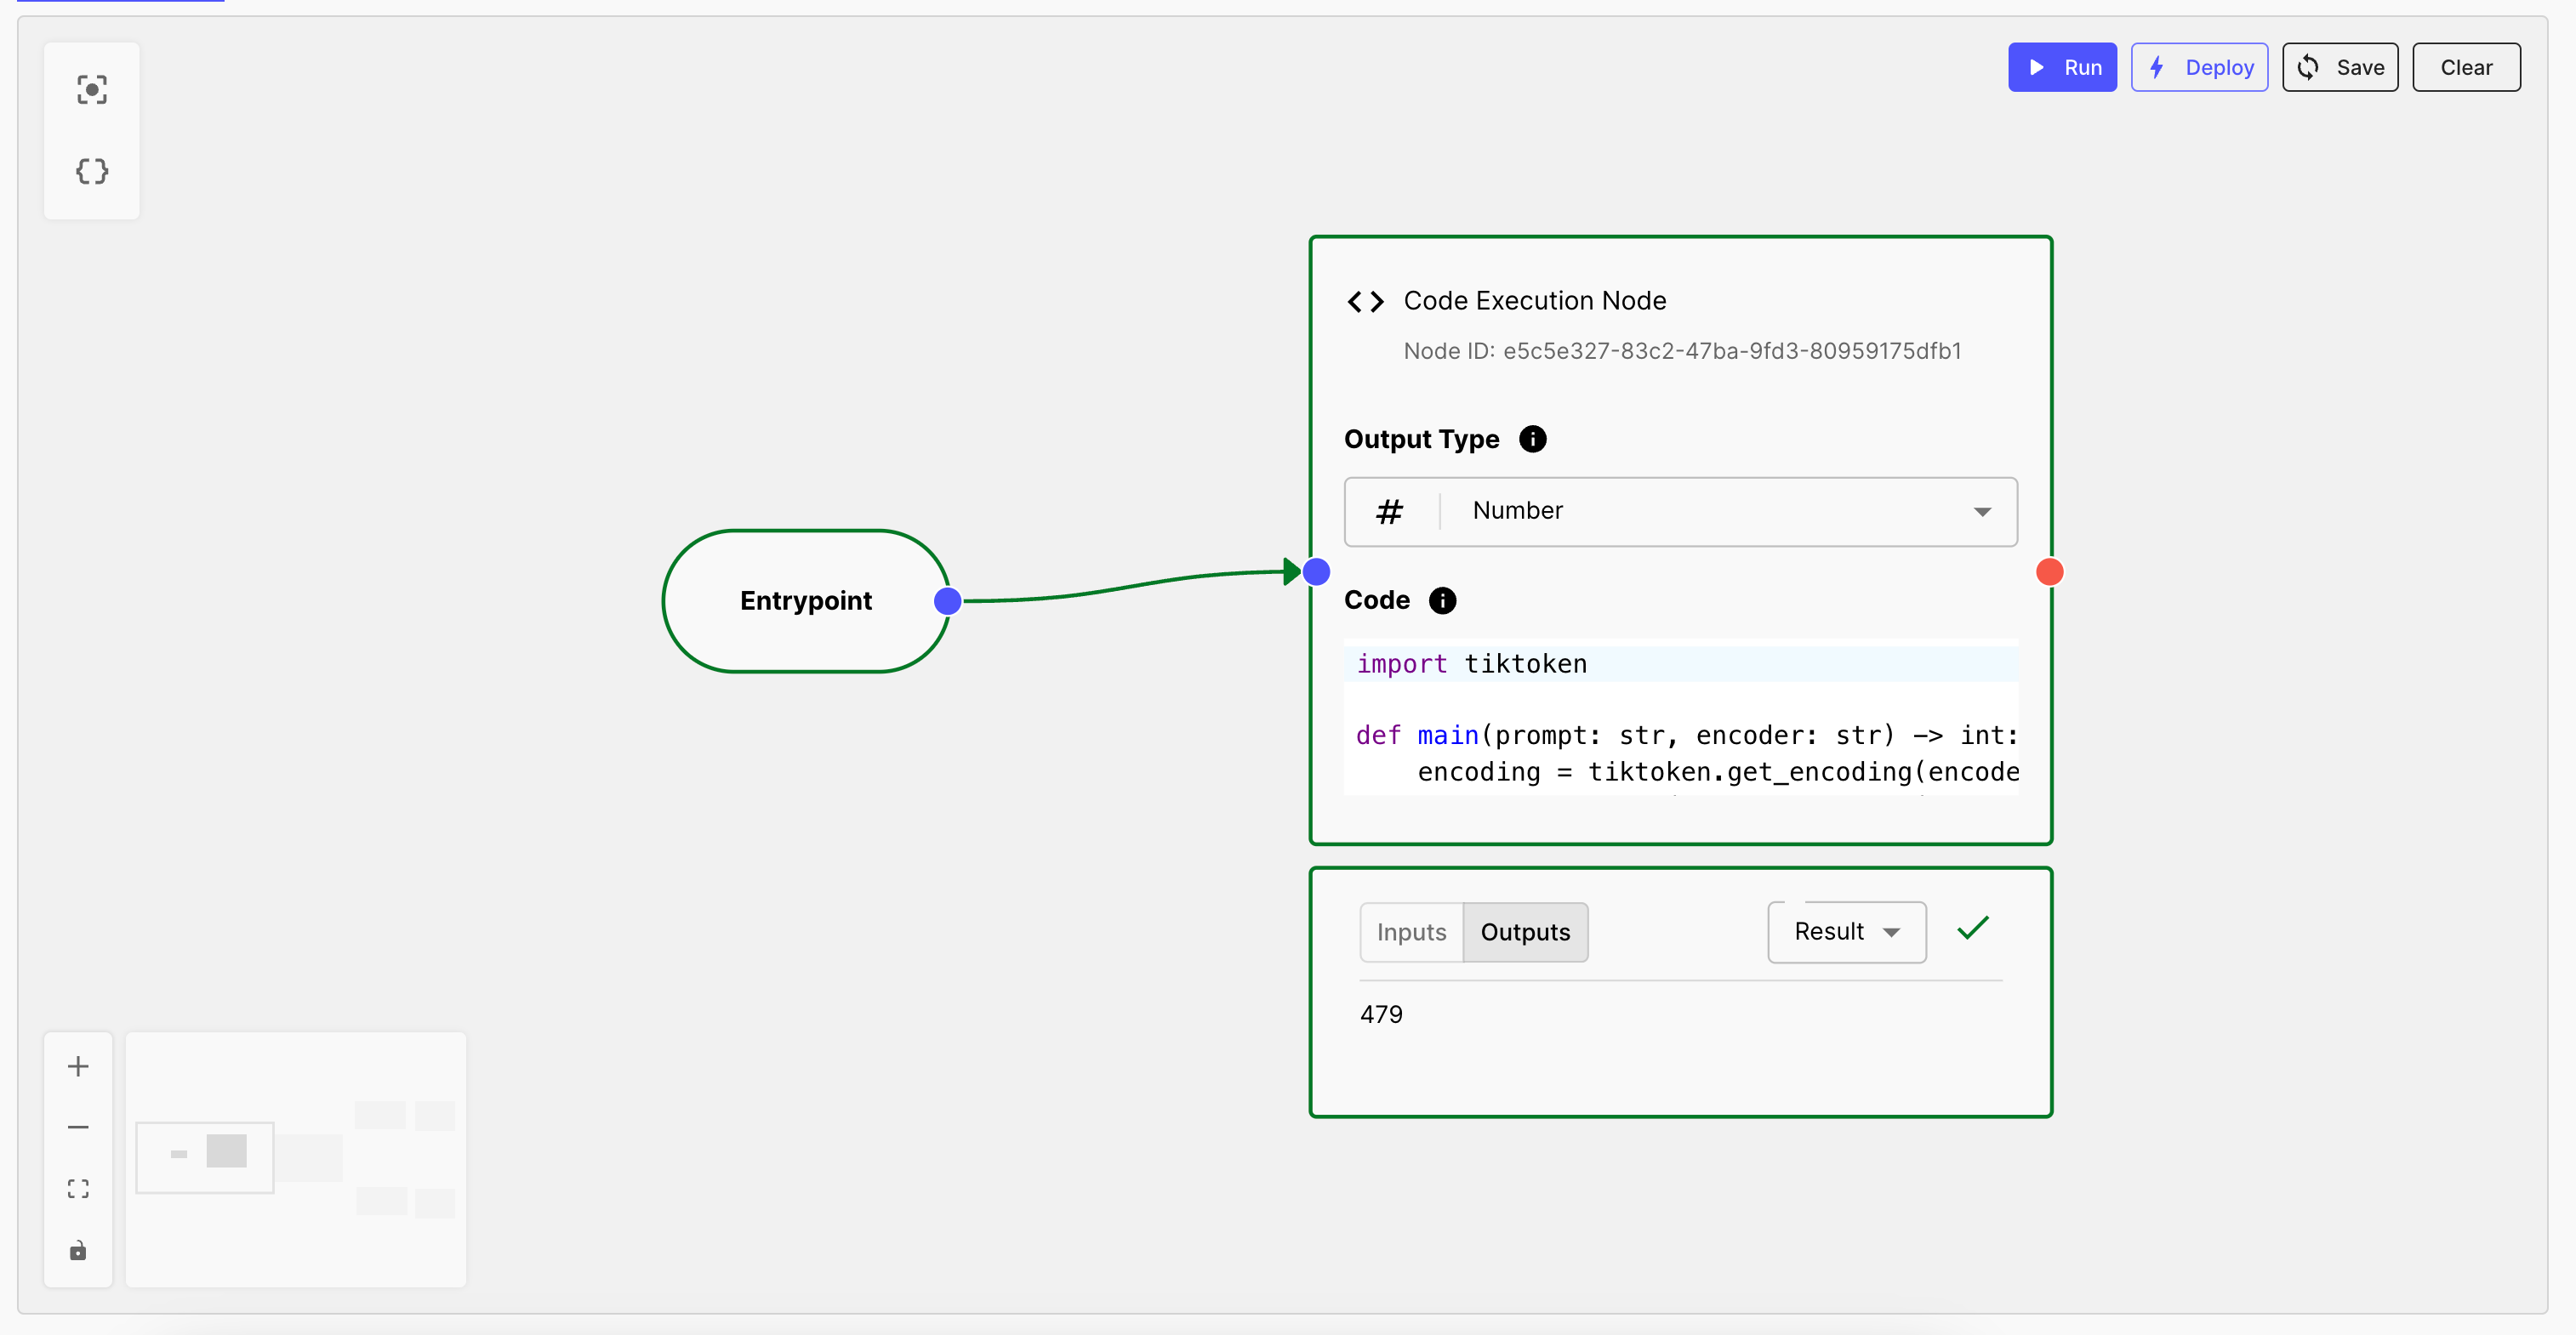This screenshot has width=2576, height=1335.
Task: Toggle the canvas lock icon
Action: 78,1251
